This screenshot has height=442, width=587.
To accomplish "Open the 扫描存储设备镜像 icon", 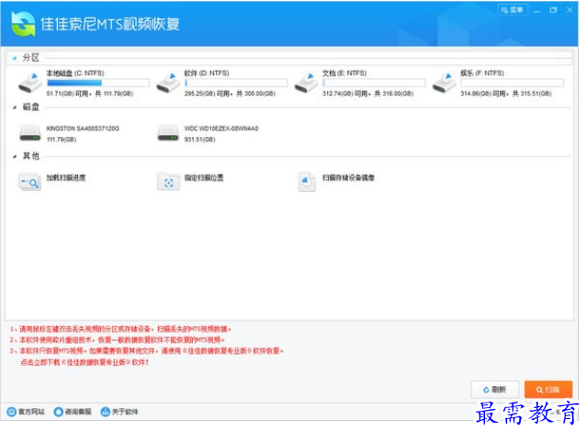I will 307,182.
